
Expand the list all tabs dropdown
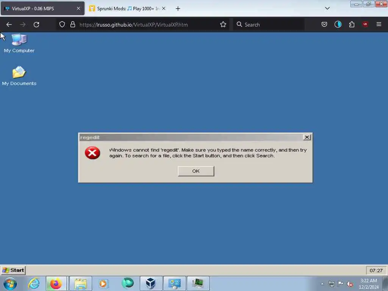[327, 8]
